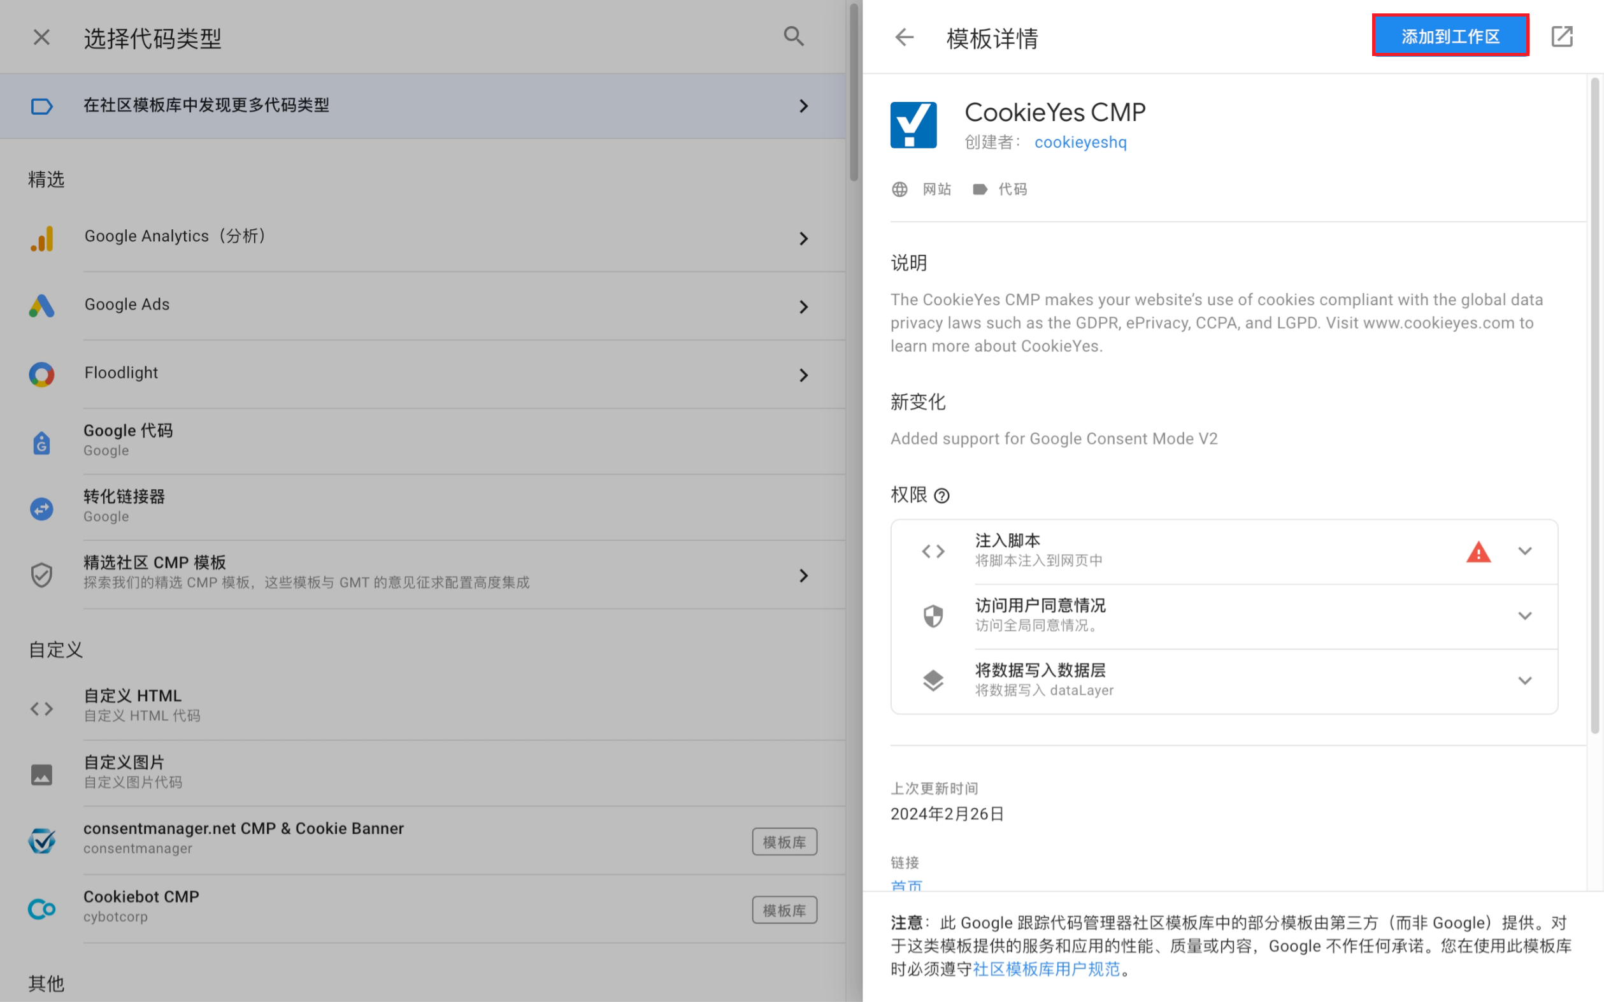Expand the 注入脚本 permission row
The height and width of the screenshot is (1002, 1604).
point(1524,552)
